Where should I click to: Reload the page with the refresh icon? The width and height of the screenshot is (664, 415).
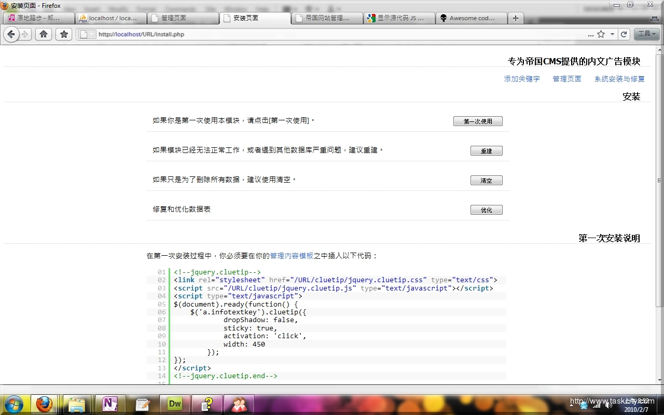624,34
